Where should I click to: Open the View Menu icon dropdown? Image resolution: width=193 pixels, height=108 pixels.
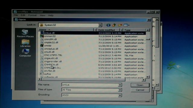[x=127, y=25]
